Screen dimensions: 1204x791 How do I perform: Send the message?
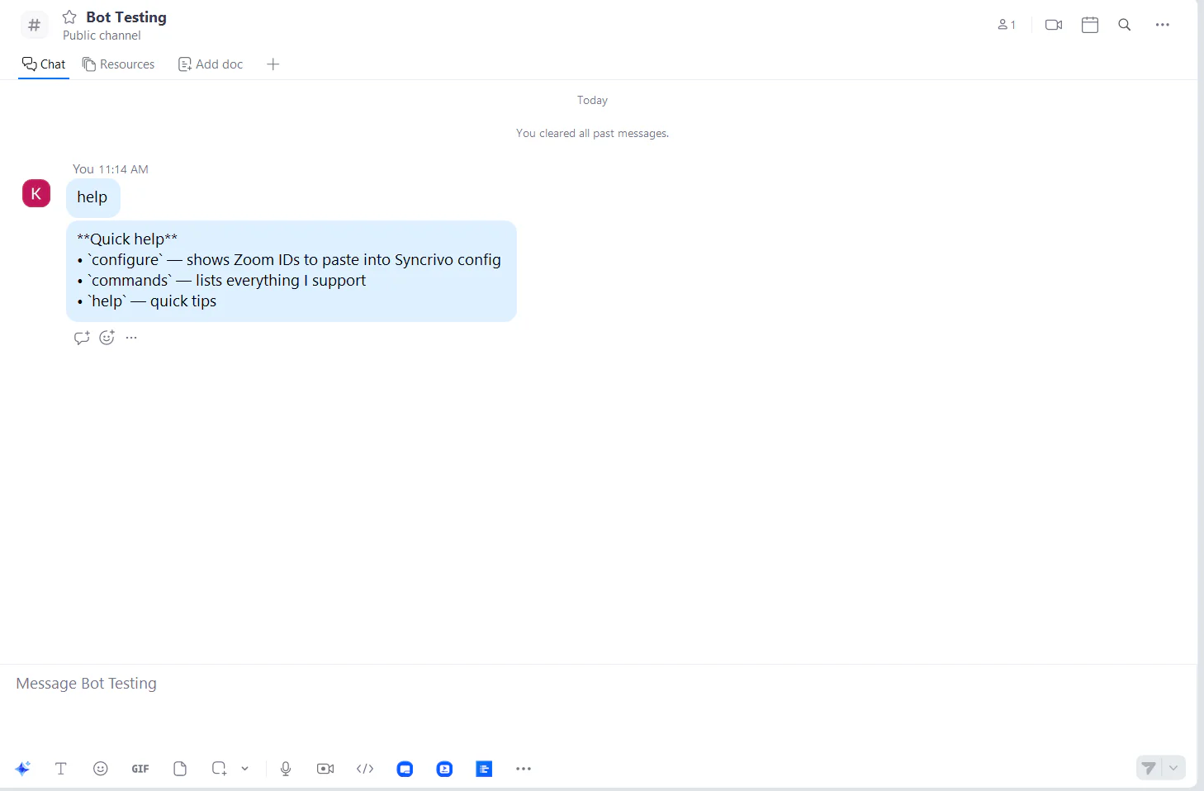tap(1149, 768)
